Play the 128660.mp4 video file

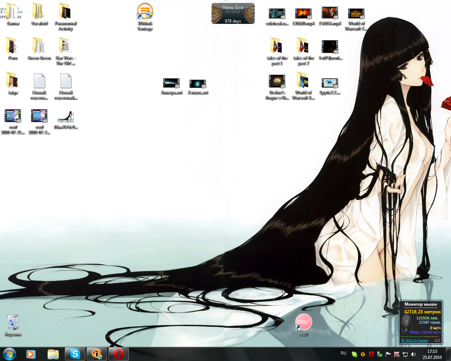pyautogui.click(x=303, y=14)
